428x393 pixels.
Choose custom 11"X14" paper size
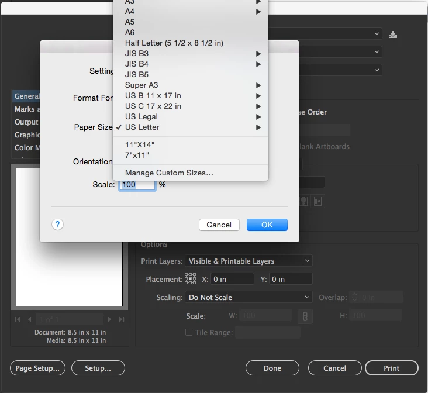point(191,145)
